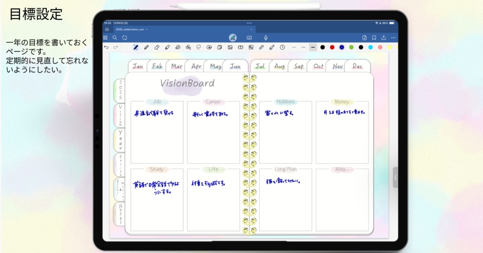483x253 pixels.
Task: Open the timer clock tool
Action: pos(283,47)
